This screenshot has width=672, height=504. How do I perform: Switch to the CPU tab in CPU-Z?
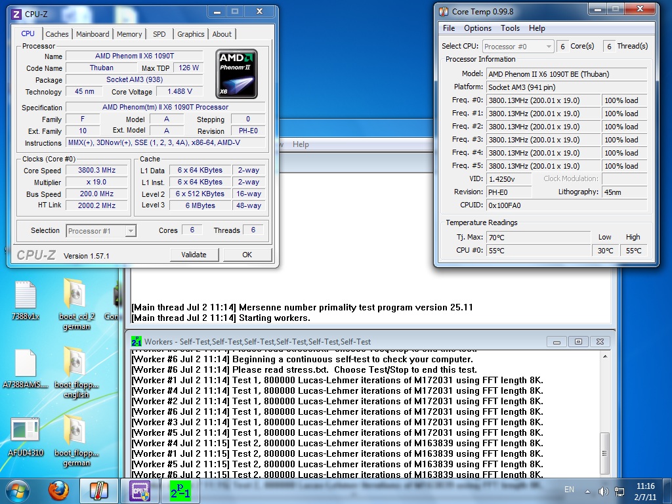pyautogui.click(x=28, y=33)
